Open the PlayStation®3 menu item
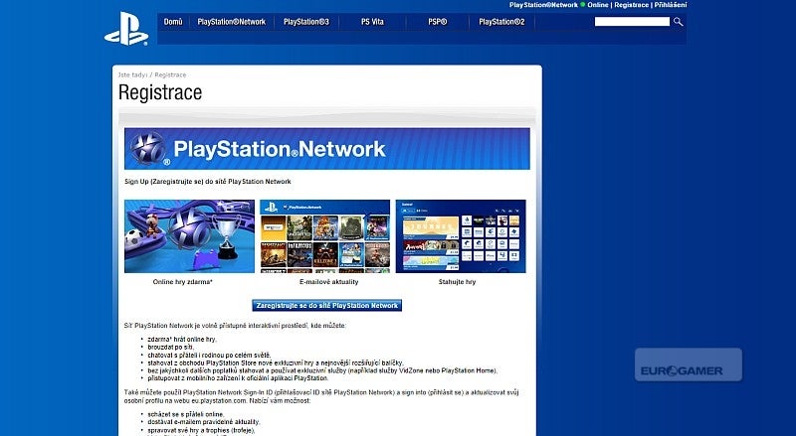Image resolution: width=796 pixels, height=436 pixels. pyautogui.click(x=306, y=22)
